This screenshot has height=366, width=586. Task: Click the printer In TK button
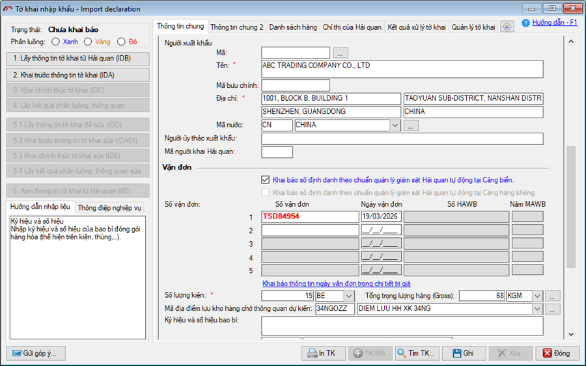323,353
